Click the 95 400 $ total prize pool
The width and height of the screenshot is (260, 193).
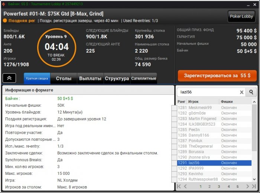(x=247, y=31)
